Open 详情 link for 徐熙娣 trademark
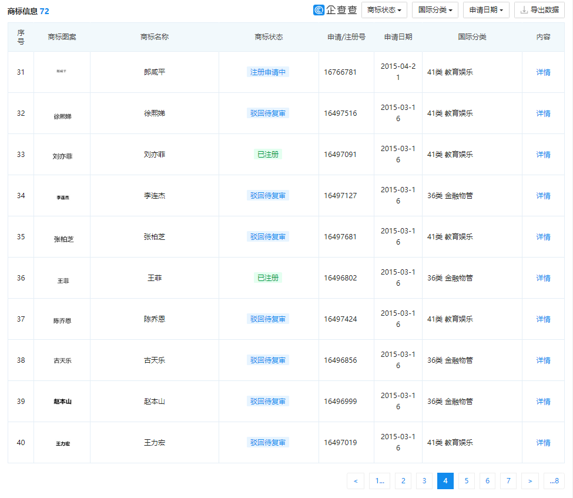Screen dimensions: 573x498 click(543, 113)
